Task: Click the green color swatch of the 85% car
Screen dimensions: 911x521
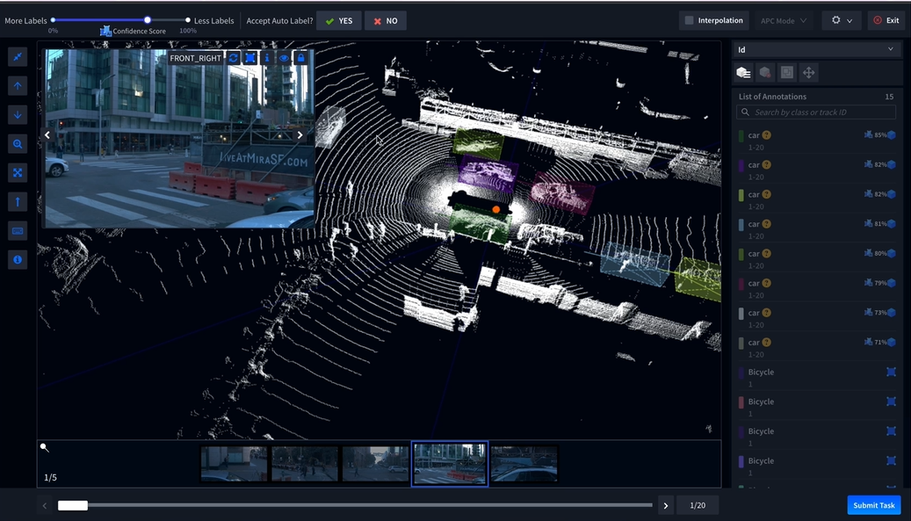Action: (x=741, y=136)
